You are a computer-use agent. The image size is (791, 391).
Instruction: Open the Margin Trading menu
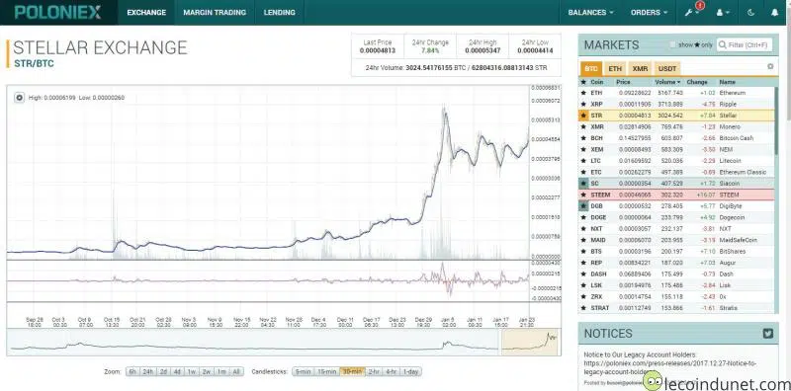point(215,13)
